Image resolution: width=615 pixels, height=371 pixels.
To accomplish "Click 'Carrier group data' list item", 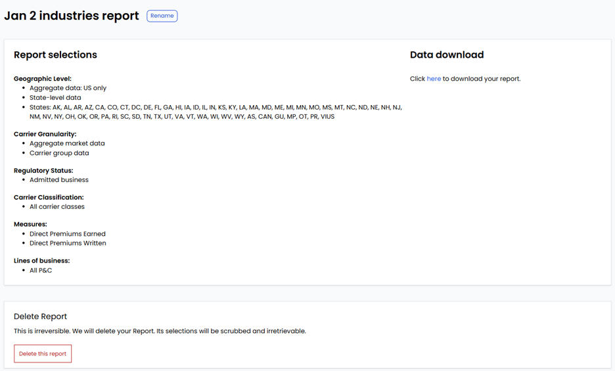I will 59,153.
